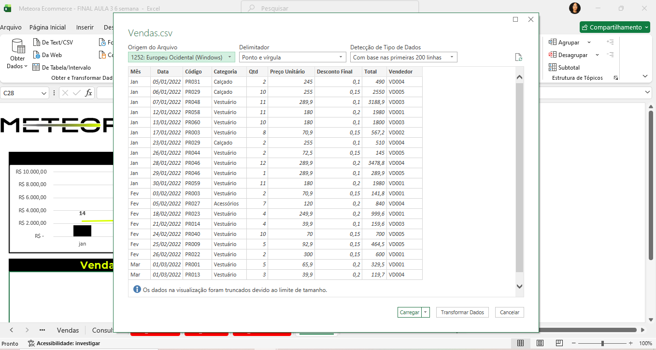This screenshot has height=350, width=656.
Task: Click the Desagrupar icon
Action: [553, 55]
